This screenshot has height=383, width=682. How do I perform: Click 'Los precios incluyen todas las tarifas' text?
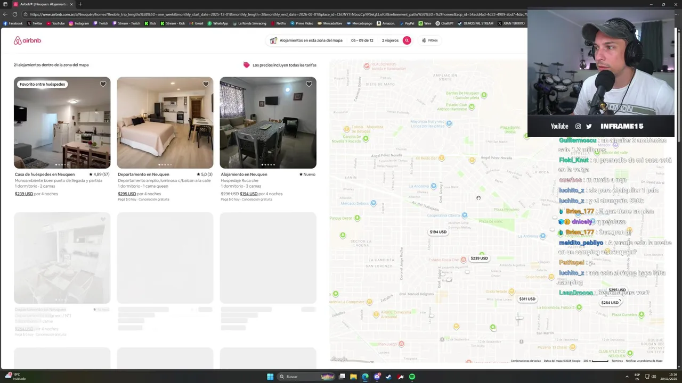pyautogui.click(x=285, y=65)
